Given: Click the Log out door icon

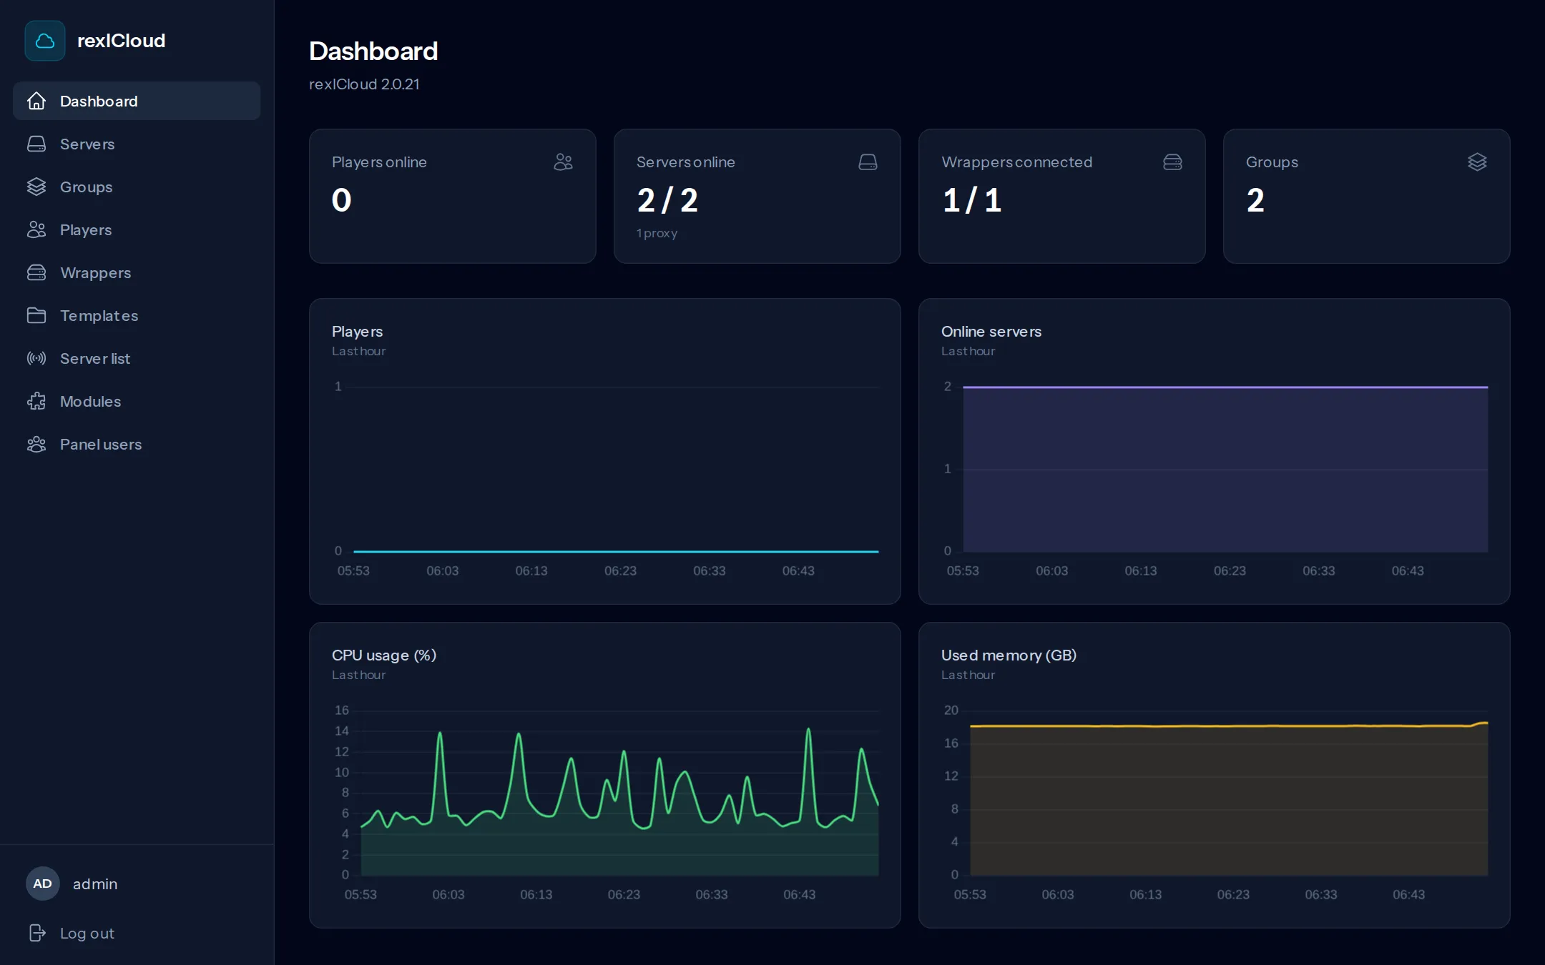Looking at the screenshot, I should pyautogui.click(x=37, y=933).
